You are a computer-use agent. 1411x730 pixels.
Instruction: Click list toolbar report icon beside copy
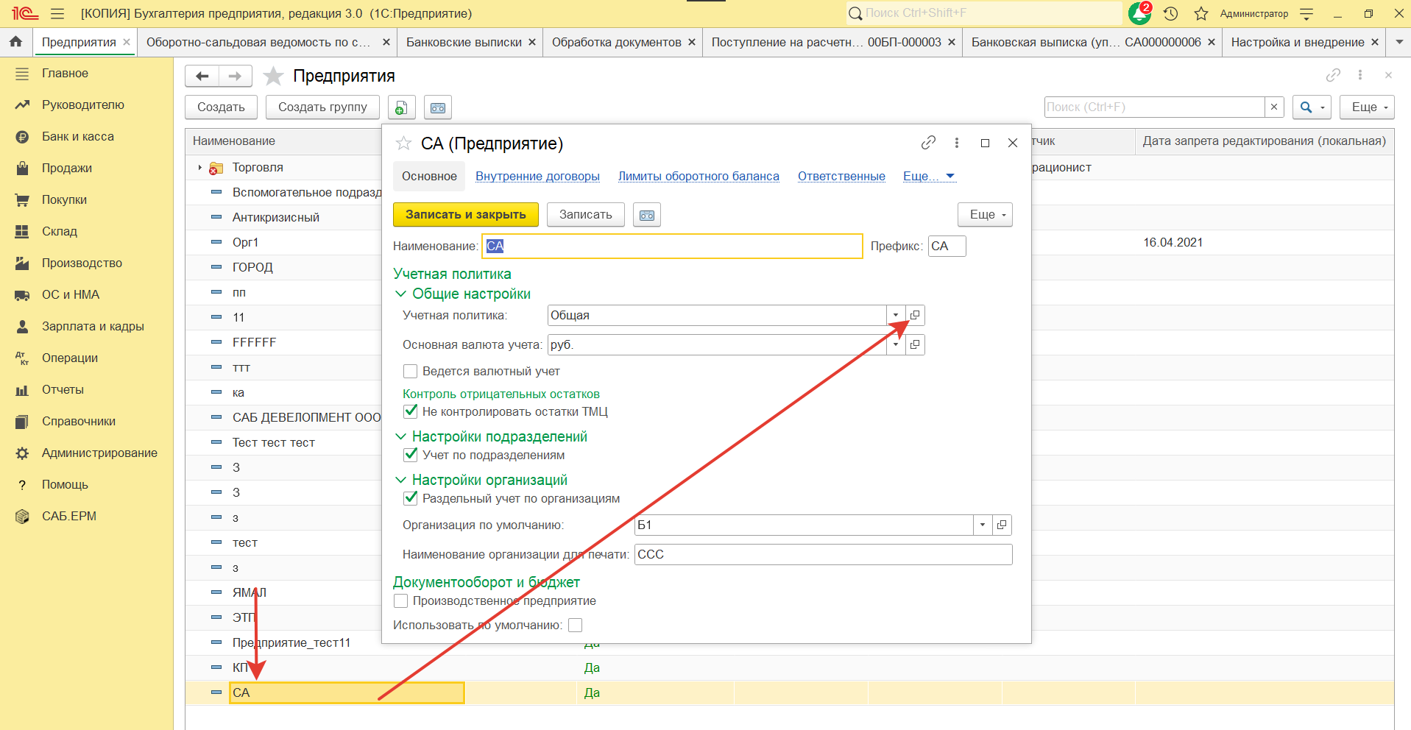coord(438,107)
